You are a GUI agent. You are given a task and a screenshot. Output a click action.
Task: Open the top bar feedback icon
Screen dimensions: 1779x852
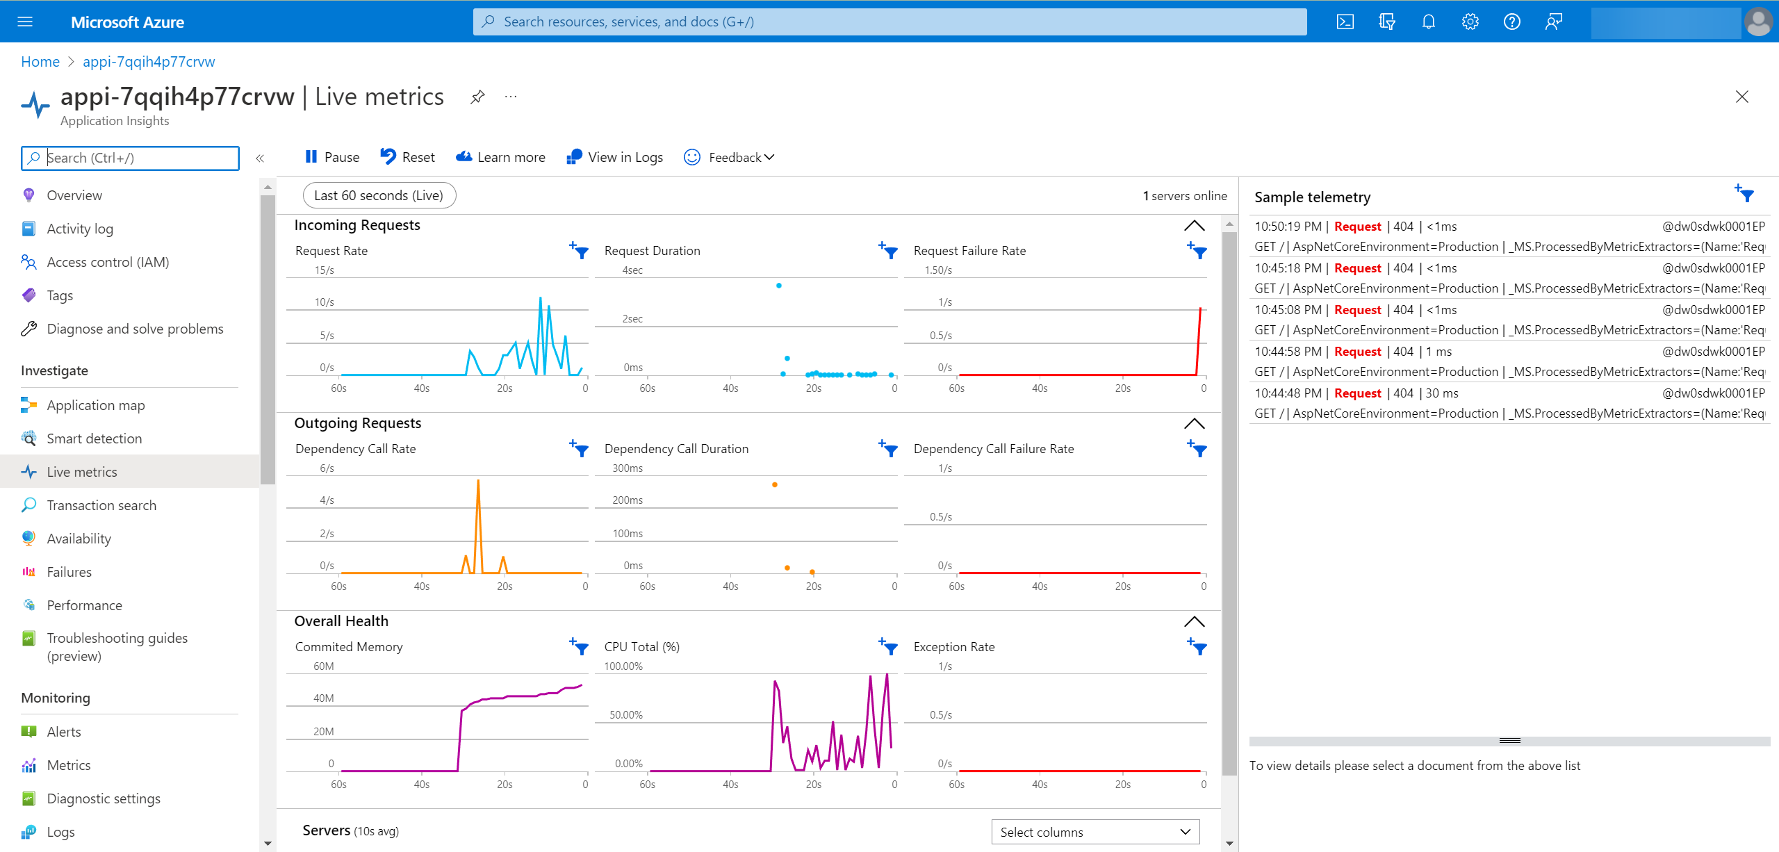[x=1553, y=22]
